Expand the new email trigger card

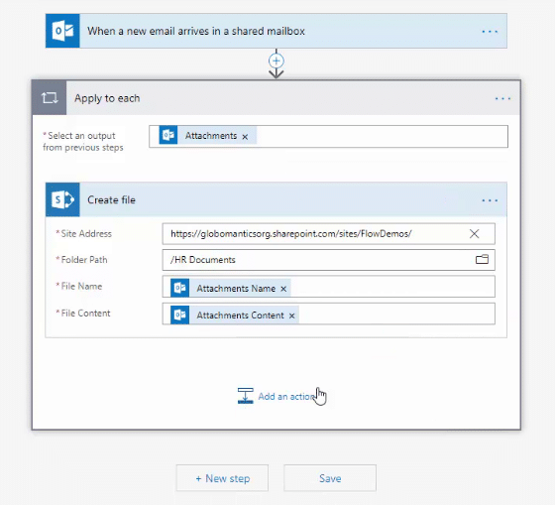[277, 31]
